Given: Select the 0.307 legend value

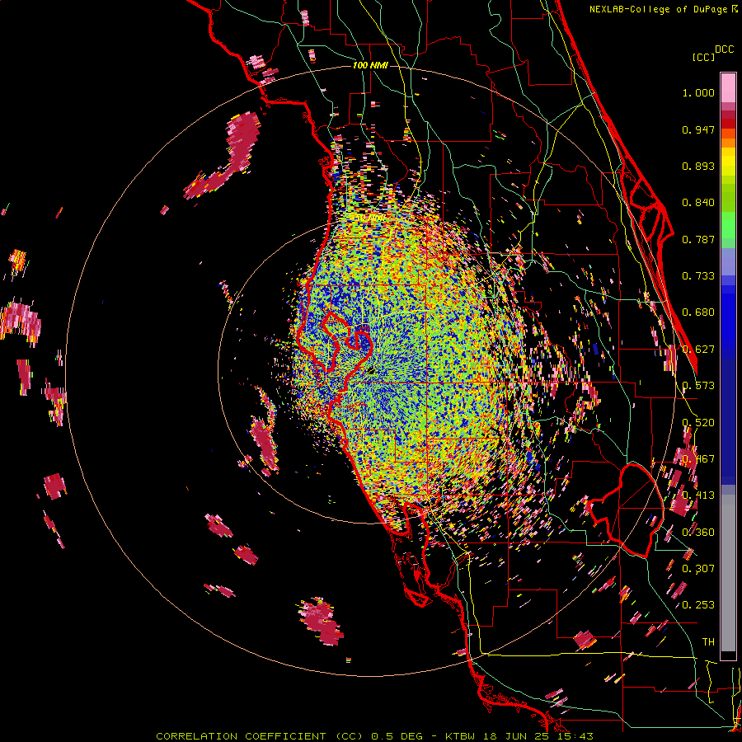Looking at the screenshot, I should tap(698, 569).
